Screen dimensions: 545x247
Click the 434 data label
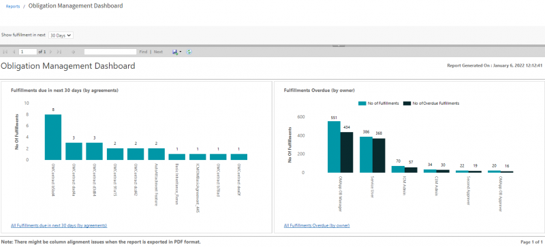click(347, 127)
